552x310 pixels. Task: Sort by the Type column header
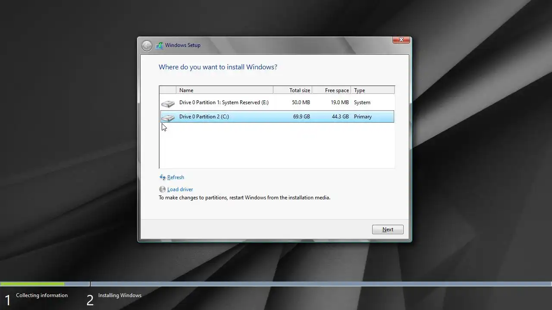click(373, 90)
